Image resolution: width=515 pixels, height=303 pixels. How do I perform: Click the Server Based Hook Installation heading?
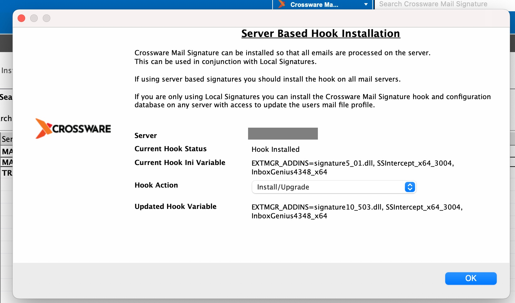coord(320,34)
